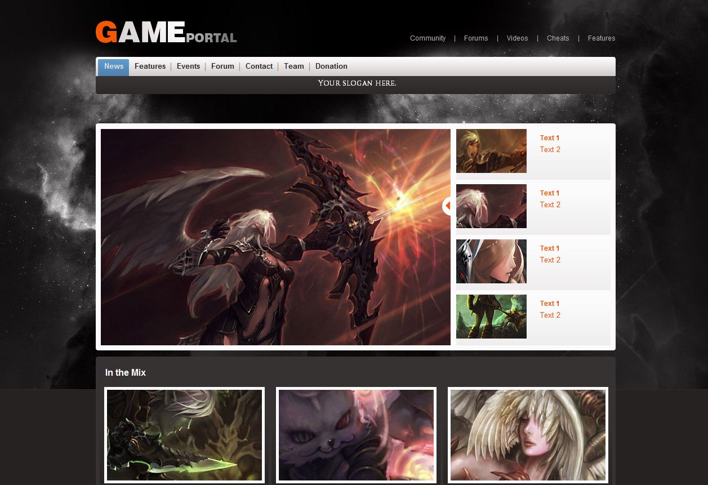Click Text 1 beside the second thumbnail

pyautogui.click(x=550, y=193)
